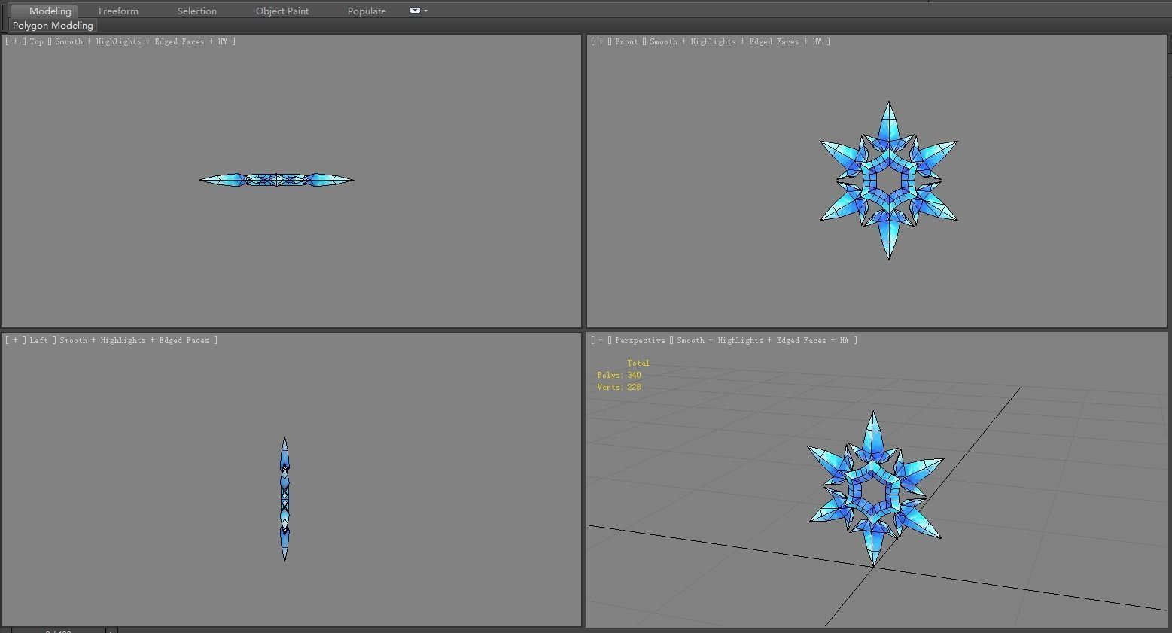Screen dimensions: 1172x633
Task: Click the 'Polys: 340' statistic text
Action: tap(619, 375)
